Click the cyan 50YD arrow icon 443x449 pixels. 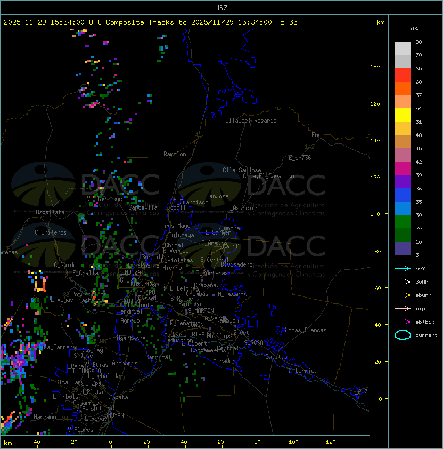403,268
